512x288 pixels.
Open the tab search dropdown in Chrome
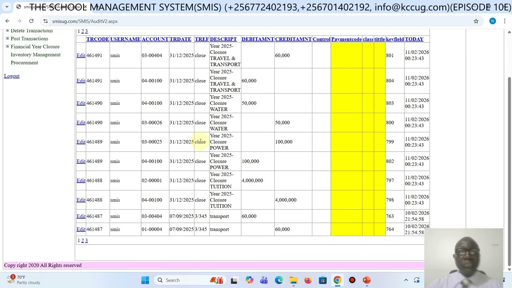7,7
